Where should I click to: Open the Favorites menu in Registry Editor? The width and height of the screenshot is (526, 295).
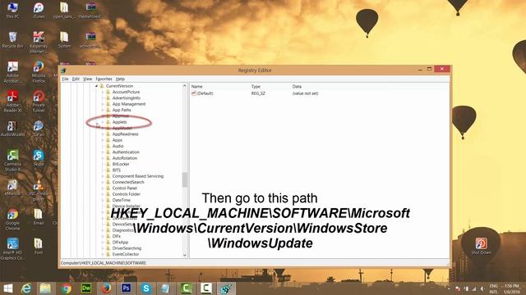[104, 79]
